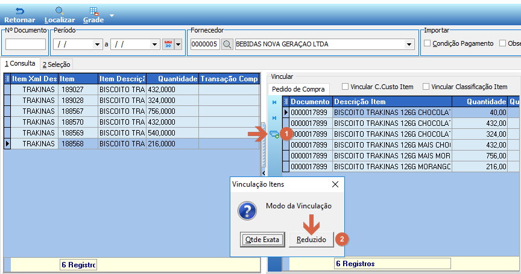Select the row with item 188568
Image resolution: width=521 pixels, height=274 pixels.
[x=131, y=144]
